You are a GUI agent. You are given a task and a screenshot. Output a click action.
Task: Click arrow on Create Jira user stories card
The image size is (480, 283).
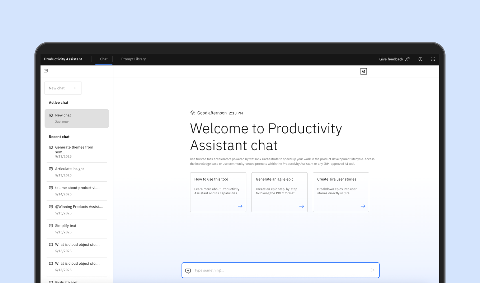[x=363, y=206]
